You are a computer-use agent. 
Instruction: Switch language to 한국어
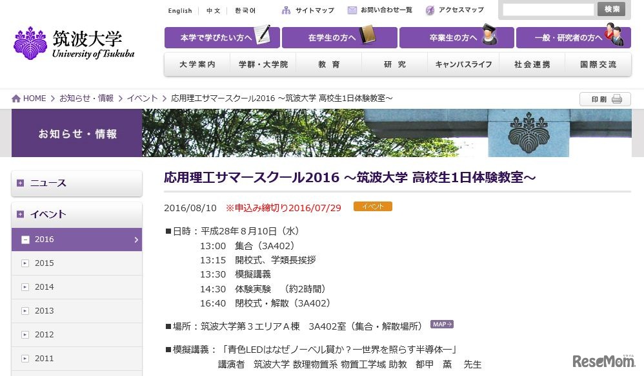[x=245, y=11]
